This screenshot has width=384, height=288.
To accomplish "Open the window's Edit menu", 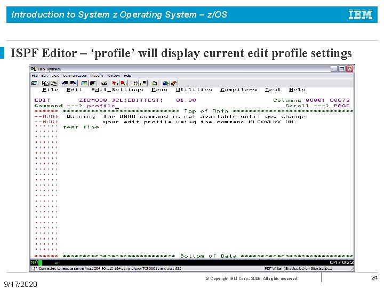I will click(x=44, y=76).
